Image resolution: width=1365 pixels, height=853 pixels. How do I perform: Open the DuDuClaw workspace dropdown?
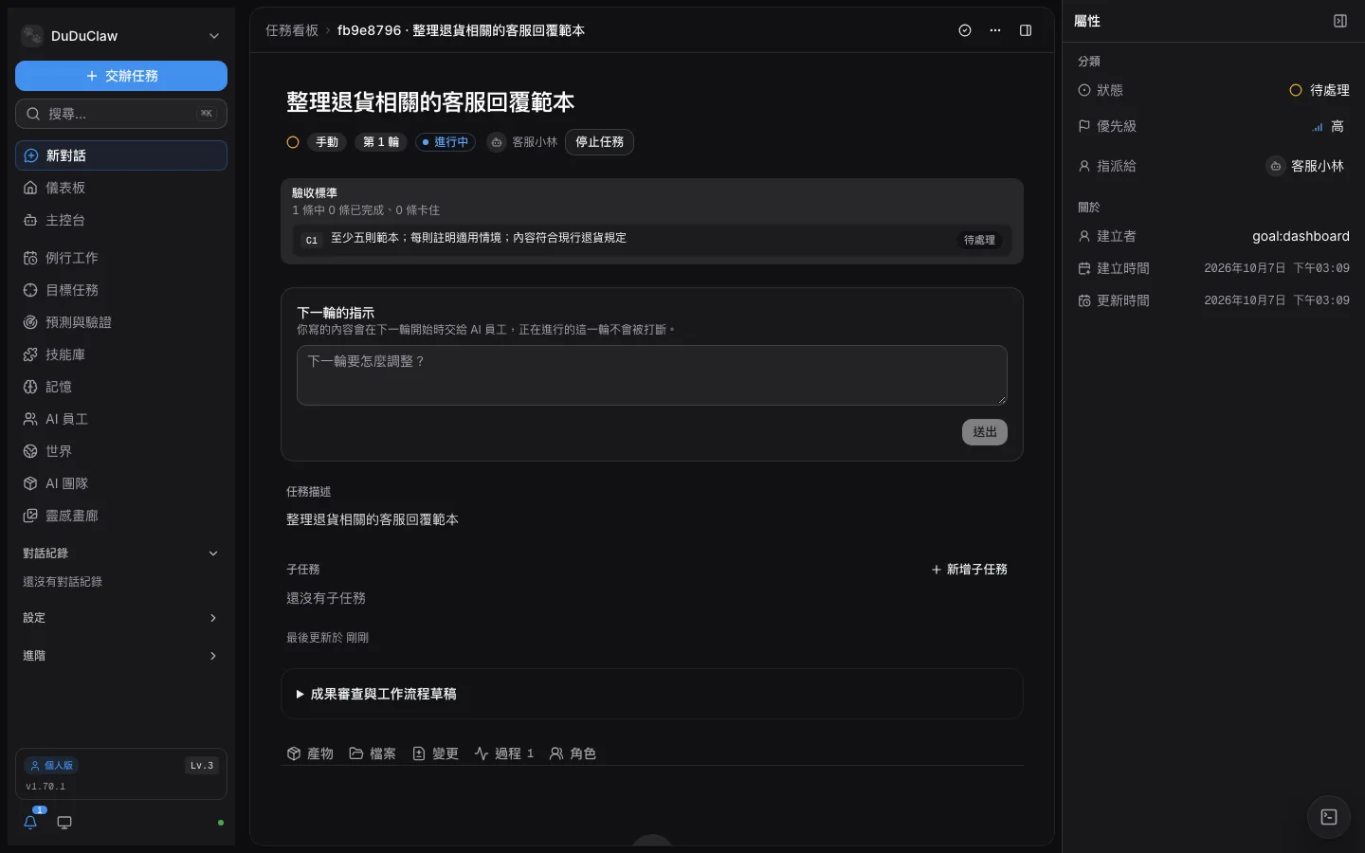pyautogui.click(x=121, y=36)
